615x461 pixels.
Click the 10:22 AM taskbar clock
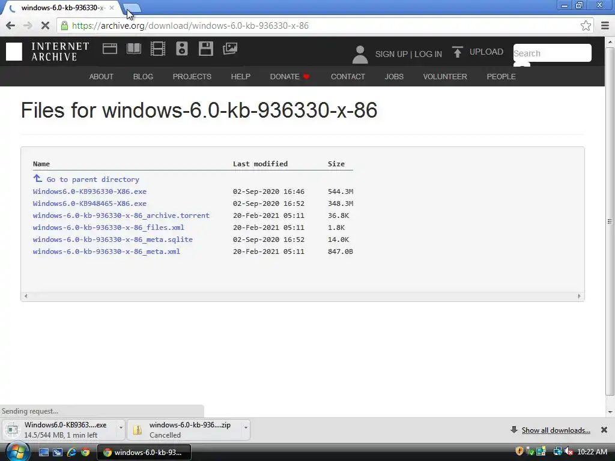click(x=592, y=451)
